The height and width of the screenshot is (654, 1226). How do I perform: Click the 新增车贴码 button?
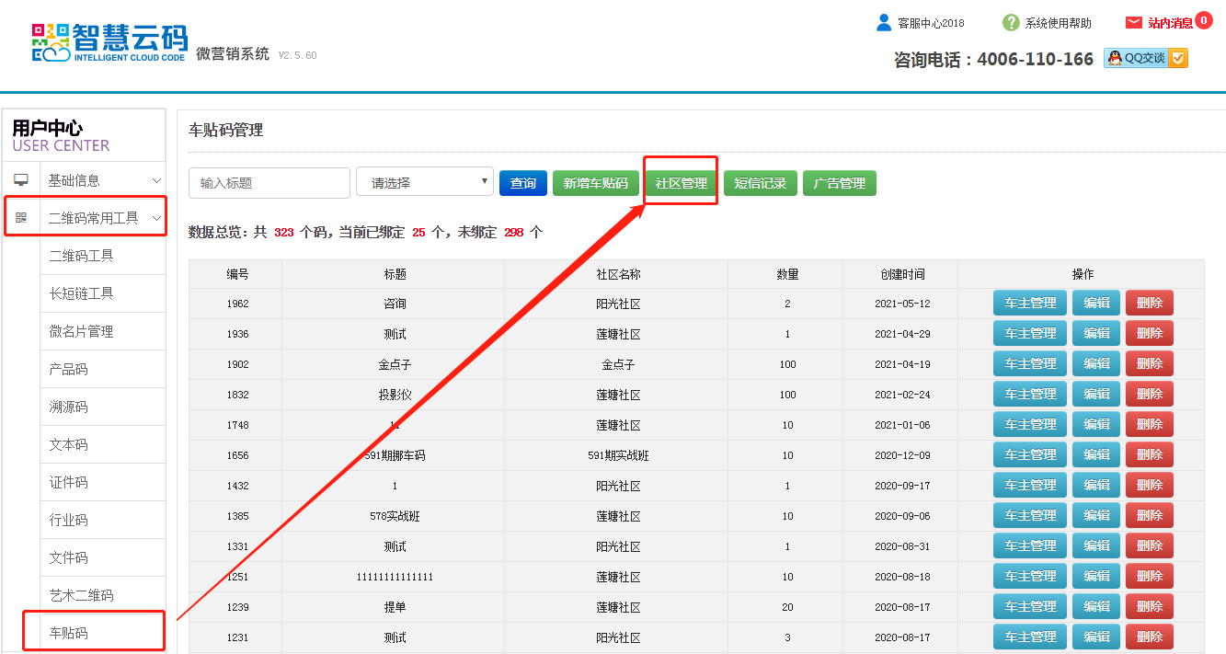click(x=595, y=183)
